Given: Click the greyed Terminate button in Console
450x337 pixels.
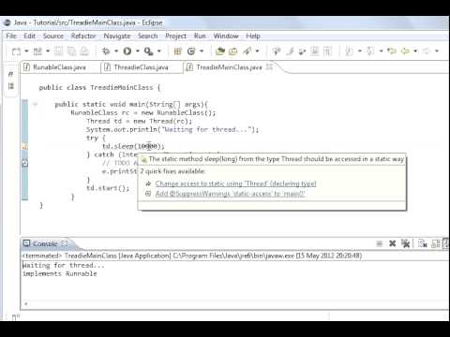Looking at the screenshot, I should (380, 243).
